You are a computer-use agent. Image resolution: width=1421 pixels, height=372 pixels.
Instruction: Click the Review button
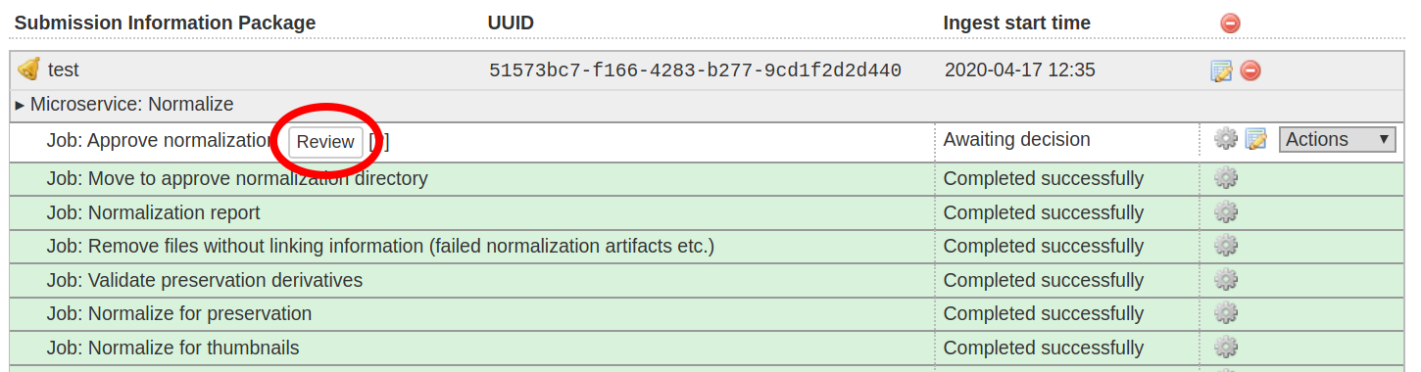point(325,142)
